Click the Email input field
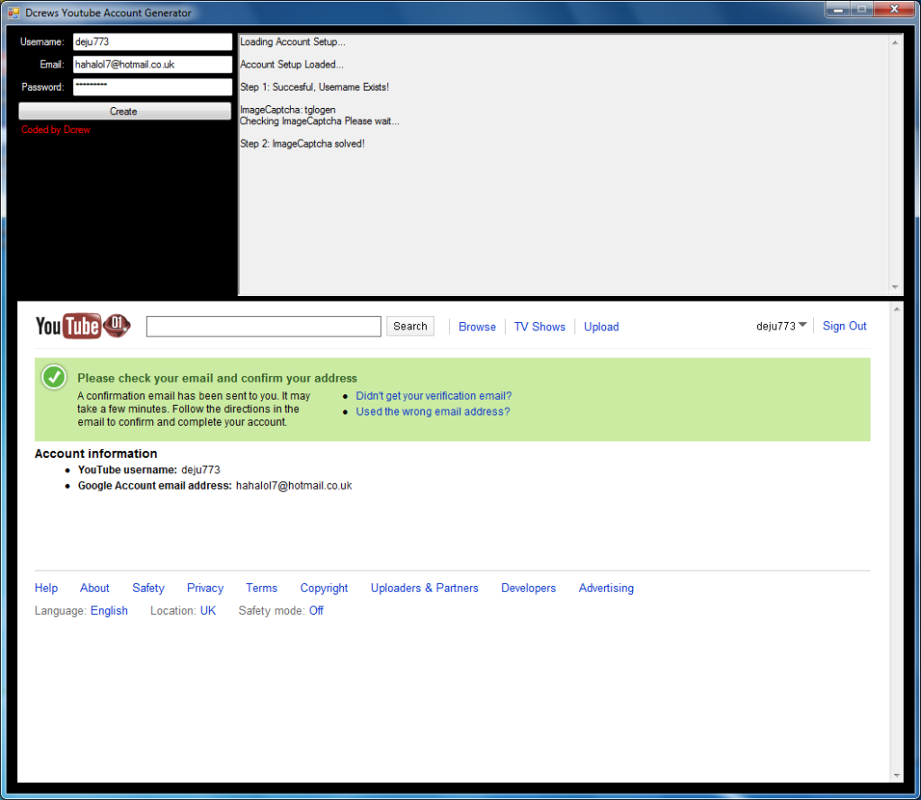 [x=152, y=65]
